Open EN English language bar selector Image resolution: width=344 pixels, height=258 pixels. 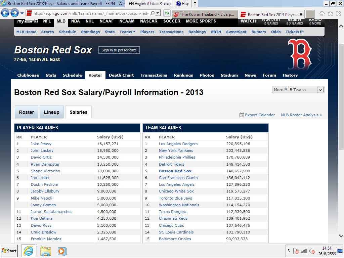(149, 4)
